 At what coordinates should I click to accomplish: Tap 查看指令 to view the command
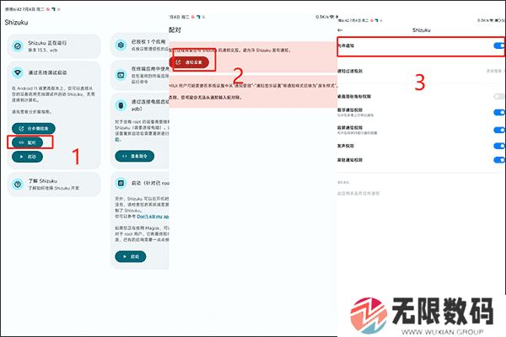point(135,156)
